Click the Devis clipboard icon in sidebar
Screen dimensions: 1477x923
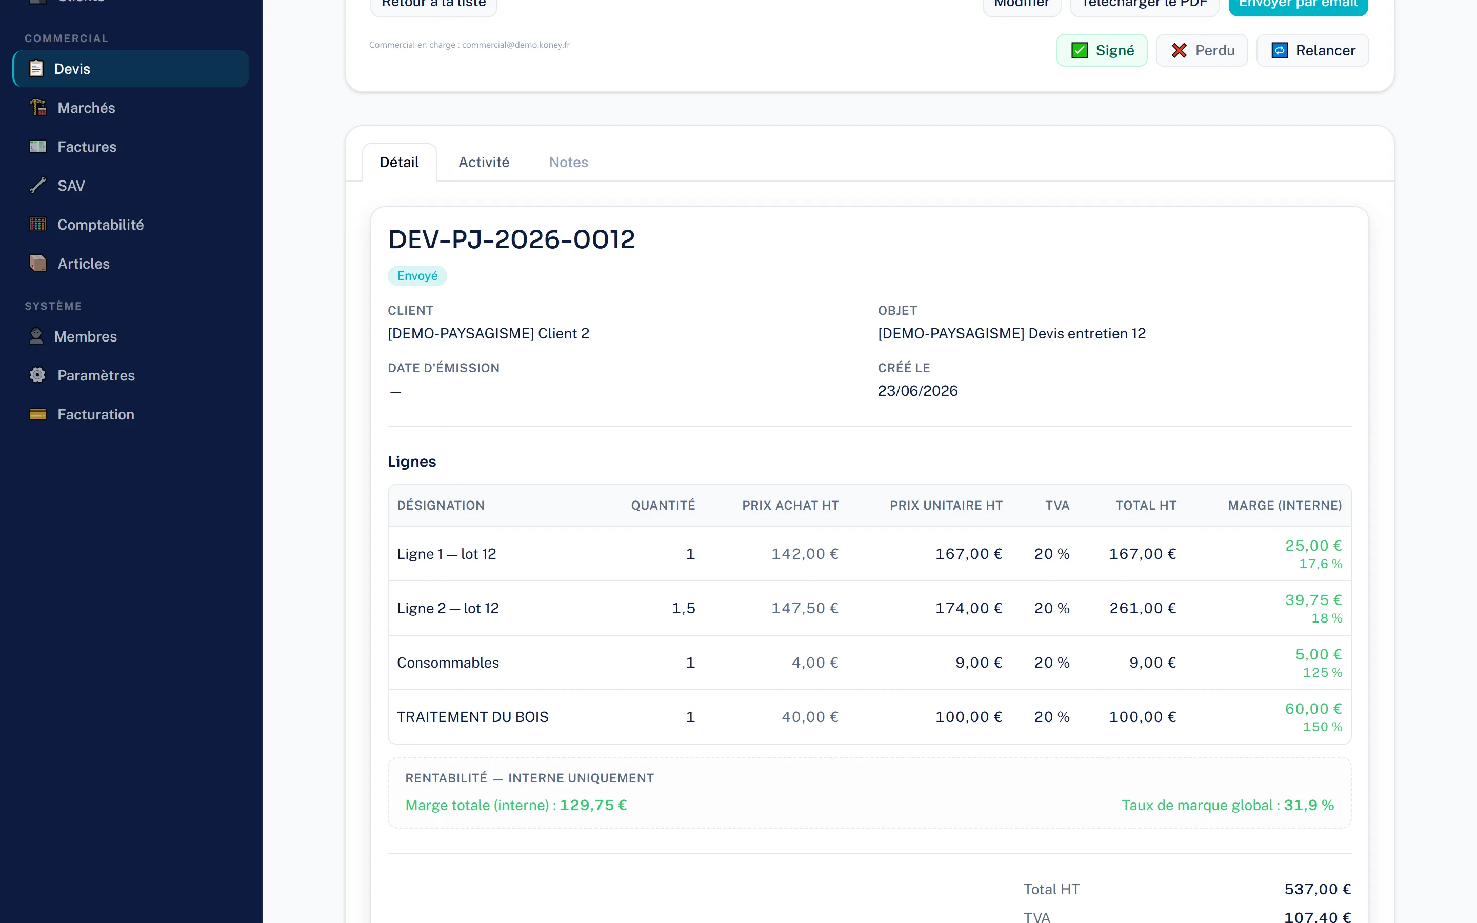36,68
